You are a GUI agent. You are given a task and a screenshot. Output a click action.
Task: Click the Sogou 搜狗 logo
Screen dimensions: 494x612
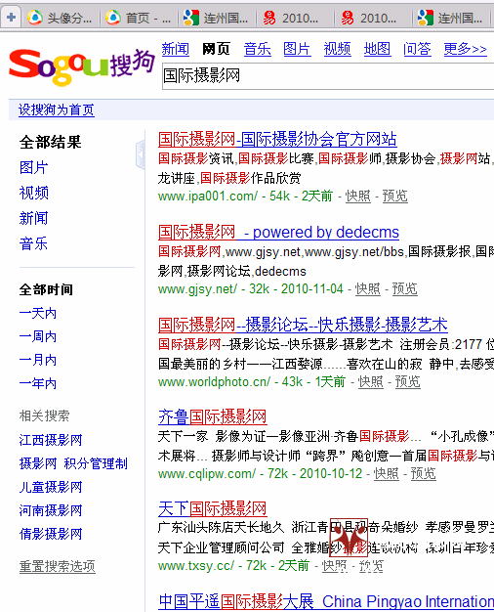coord(82,66)
